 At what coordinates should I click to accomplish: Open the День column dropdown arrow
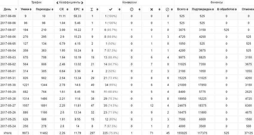tap(16, 9)
